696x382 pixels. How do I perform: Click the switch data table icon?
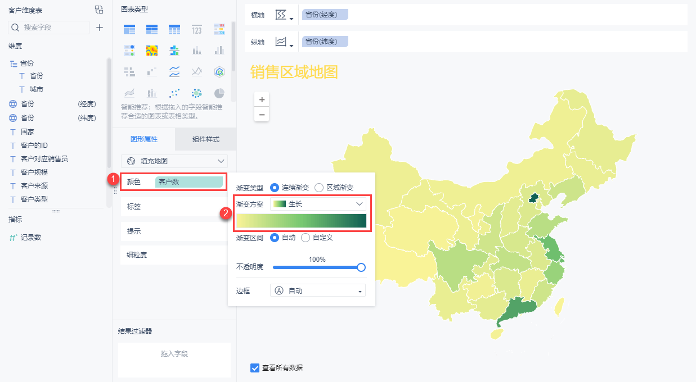(x=99, y=10)
